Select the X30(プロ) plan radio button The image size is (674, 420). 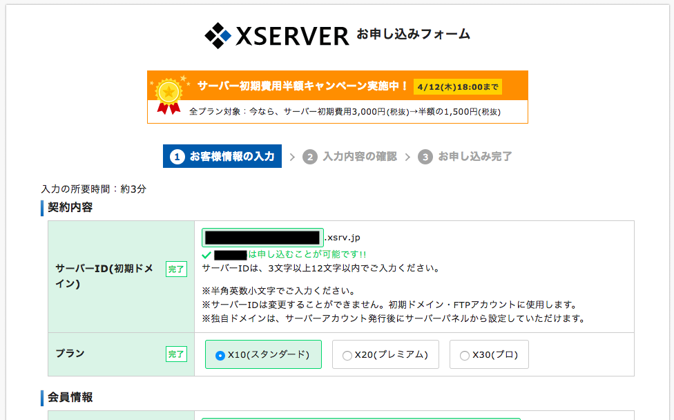(464, 356)
